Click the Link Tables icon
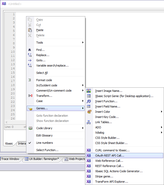164x185 pixels. coord(89,122)
